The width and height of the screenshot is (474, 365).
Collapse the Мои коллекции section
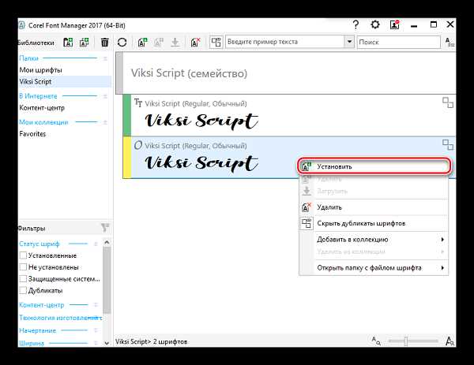coord(105,122)
